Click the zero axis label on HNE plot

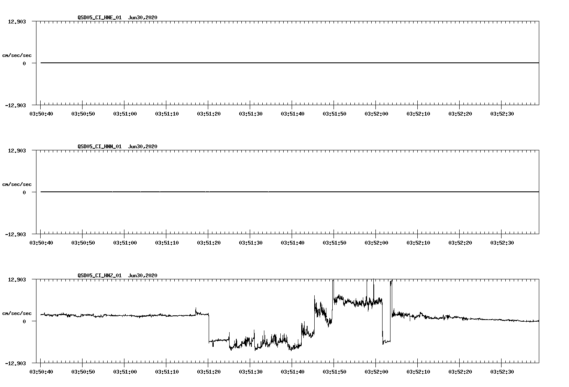pyautogui.click(x=24, y=64)
